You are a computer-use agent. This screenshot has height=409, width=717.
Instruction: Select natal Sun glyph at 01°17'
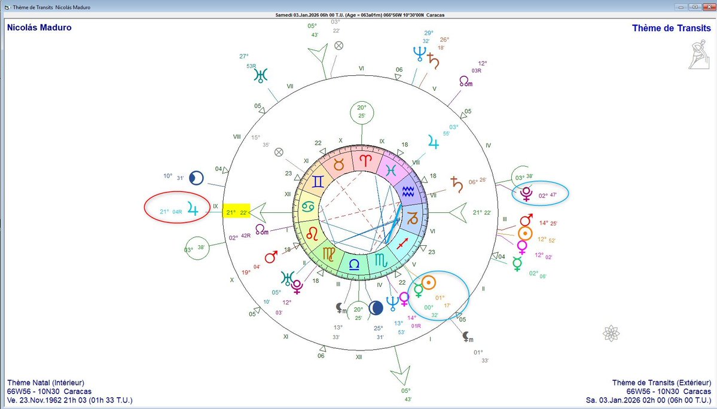point(428,283)
